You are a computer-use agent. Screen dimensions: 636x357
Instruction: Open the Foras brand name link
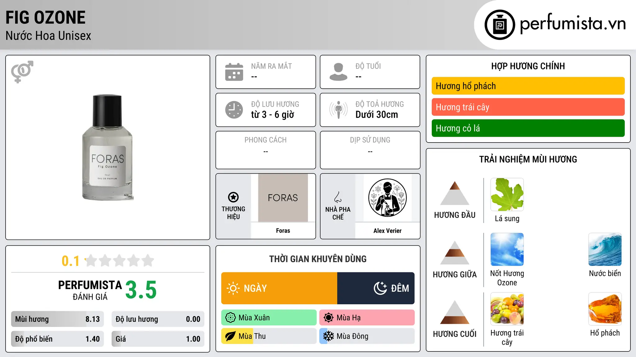click(283, 231)
